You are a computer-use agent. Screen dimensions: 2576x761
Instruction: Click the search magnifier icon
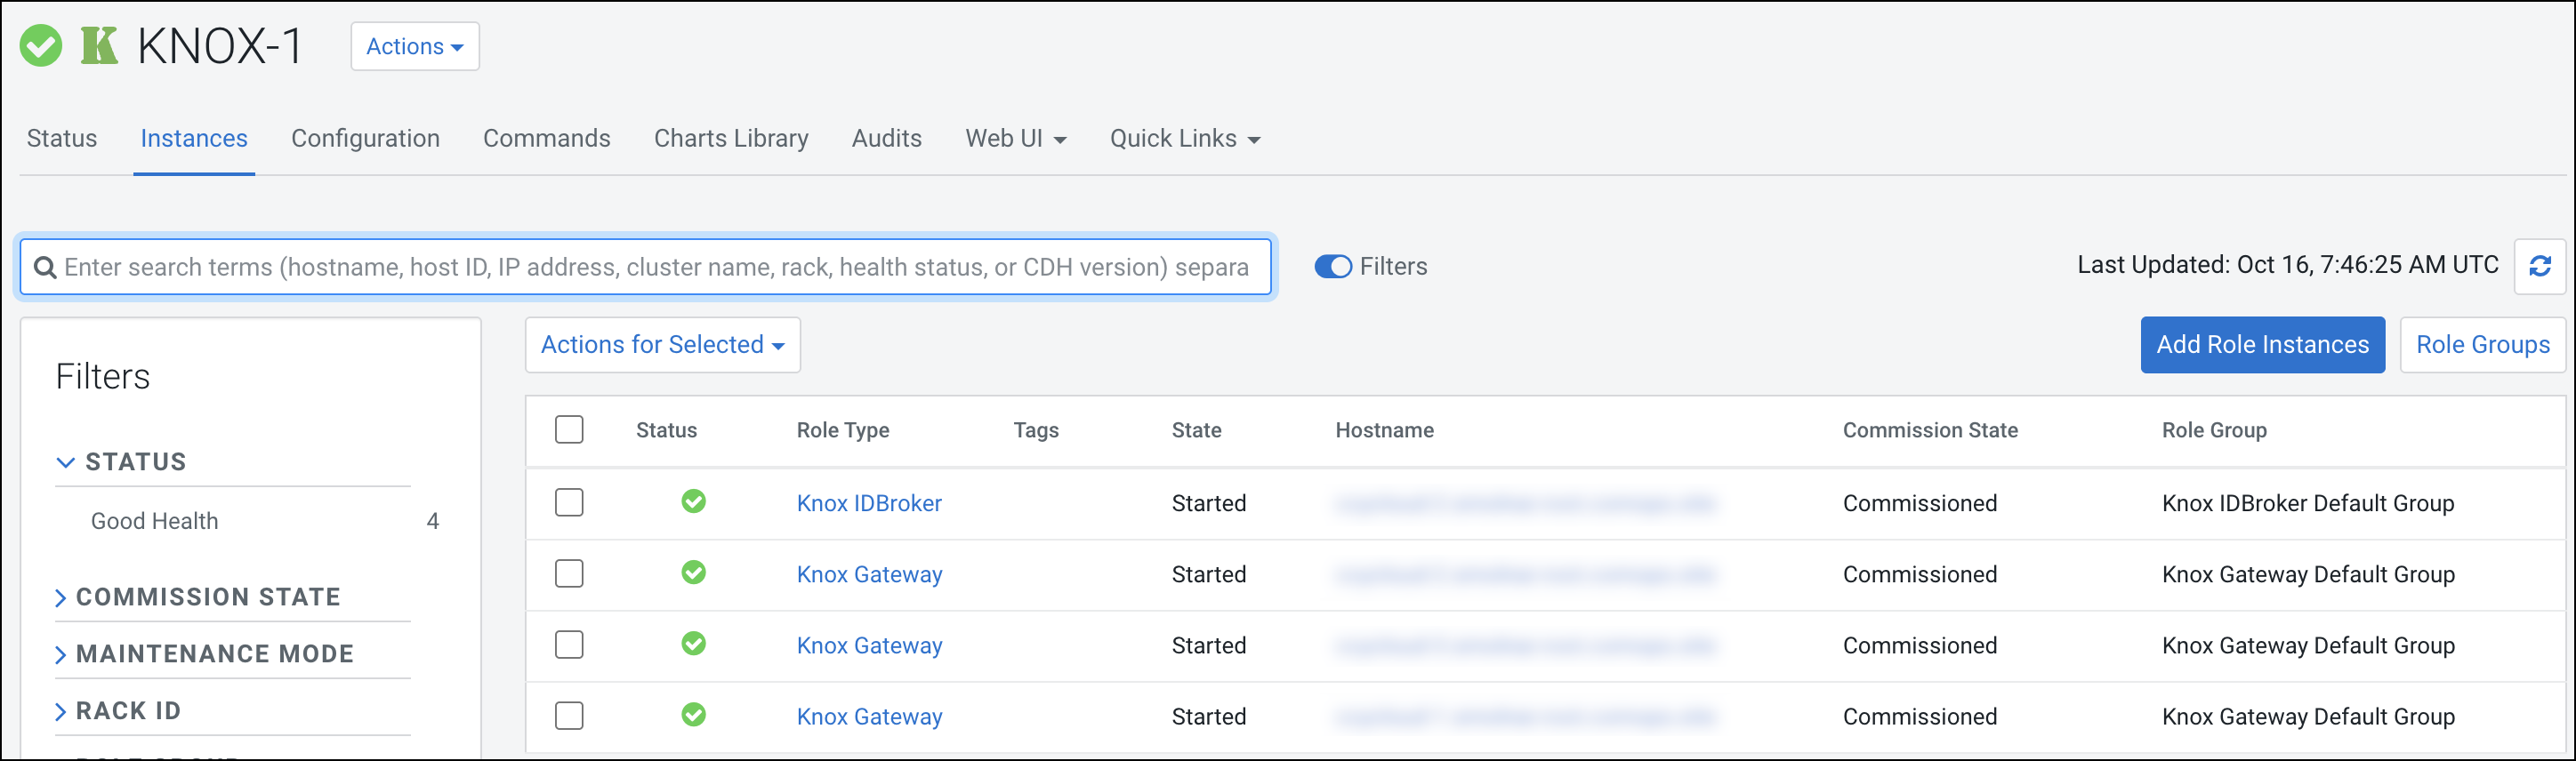click(x=45, y=268)
